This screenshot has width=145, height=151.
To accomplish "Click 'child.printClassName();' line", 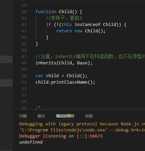I will (x=65, y=82).
